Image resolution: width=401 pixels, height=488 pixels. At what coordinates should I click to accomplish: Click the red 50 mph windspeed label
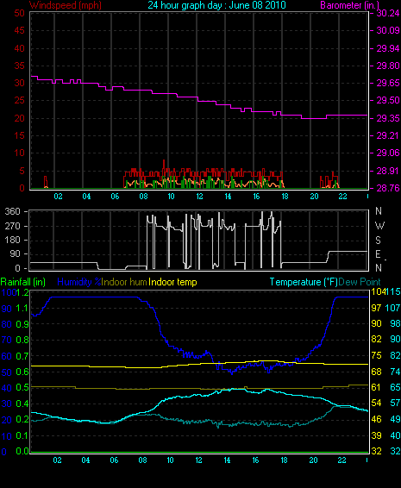(x=19, y=13)
